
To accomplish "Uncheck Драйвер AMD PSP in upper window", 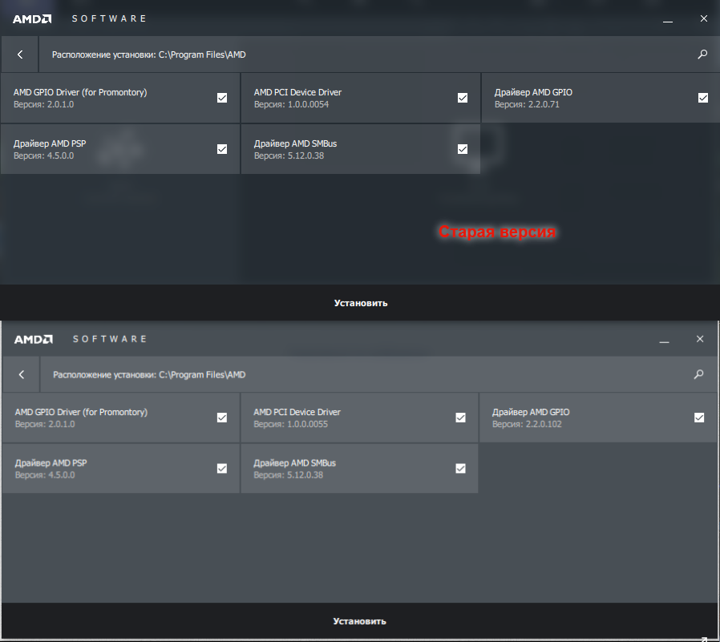I will 222,149.
